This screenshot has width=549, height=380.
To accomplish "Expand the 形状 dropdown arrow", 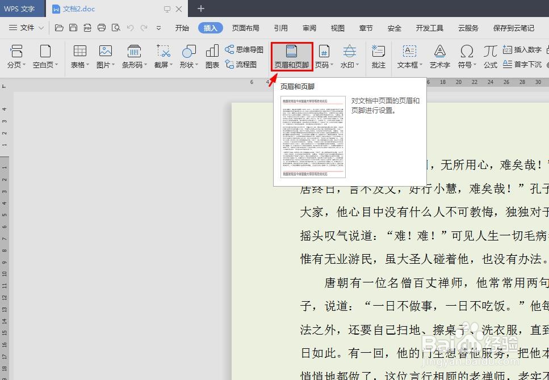I will (x=197, y=65).
